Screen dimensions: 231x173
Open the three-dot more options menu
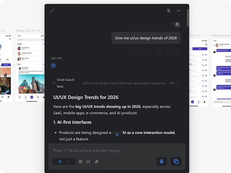click(x=178, y=11)
